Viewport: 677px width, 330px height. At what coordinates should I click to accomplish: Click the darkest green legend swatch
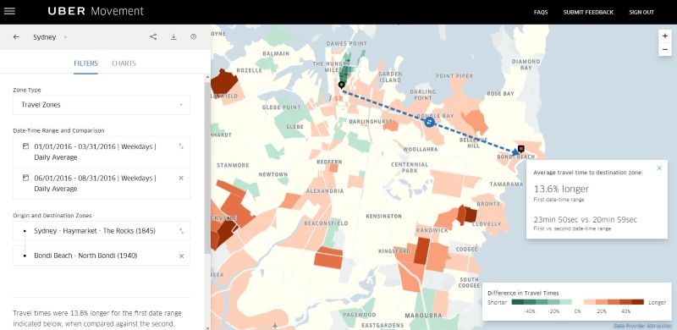pyautogui.click(x=517, y=302)
